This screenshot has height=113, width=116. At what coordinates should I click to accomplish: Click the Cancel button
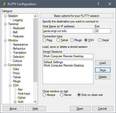tap(103, 109)
